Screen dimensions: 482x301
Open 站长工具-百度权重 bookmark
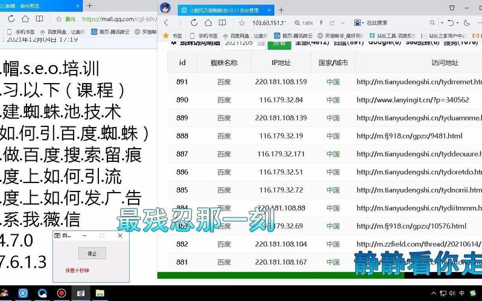tap(393, 36)
